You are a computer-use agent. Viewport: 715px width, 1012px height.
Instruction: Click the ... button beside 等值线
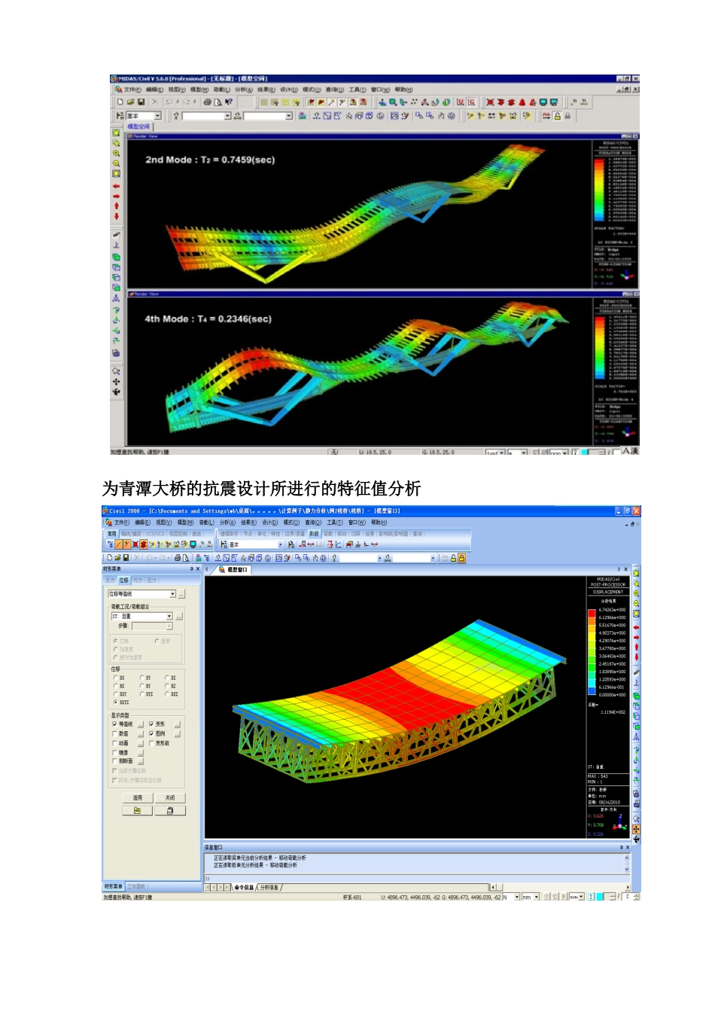(140, 724)
